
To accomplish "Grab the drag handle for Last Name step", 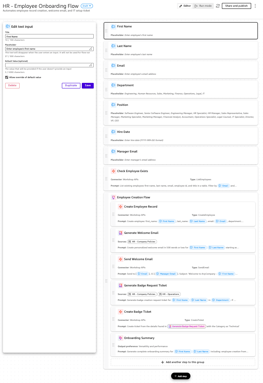I will [106, 50].
